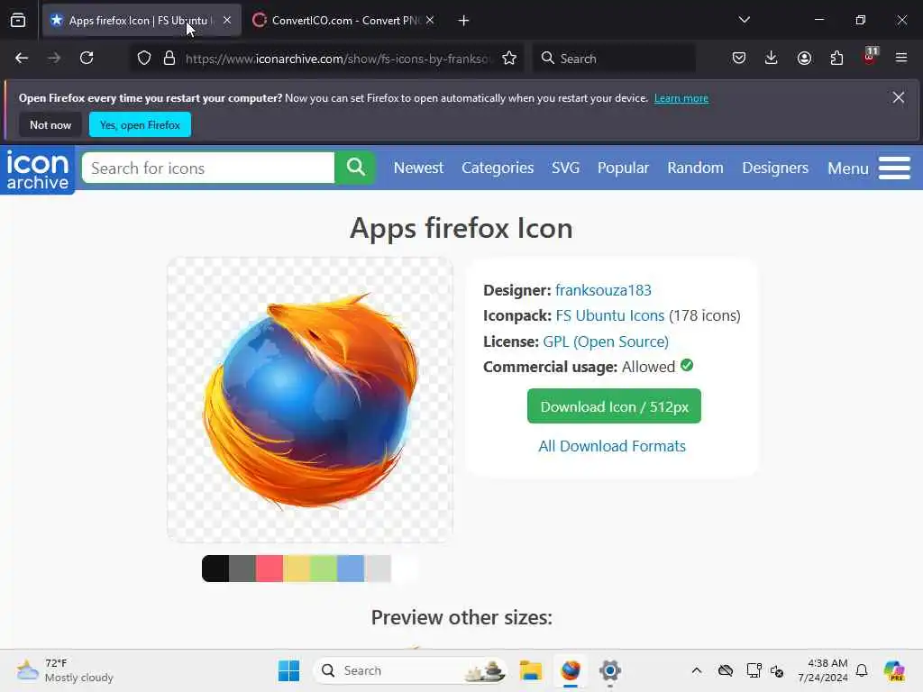Screen dimensions: 923x692
Task: Open the Copilot preview icon
Action: 894,670
